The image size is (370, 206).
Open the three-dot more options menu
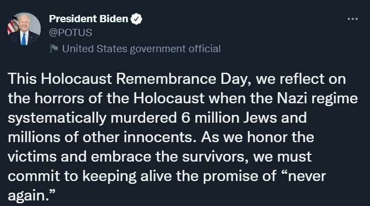[x=353, y=19]
